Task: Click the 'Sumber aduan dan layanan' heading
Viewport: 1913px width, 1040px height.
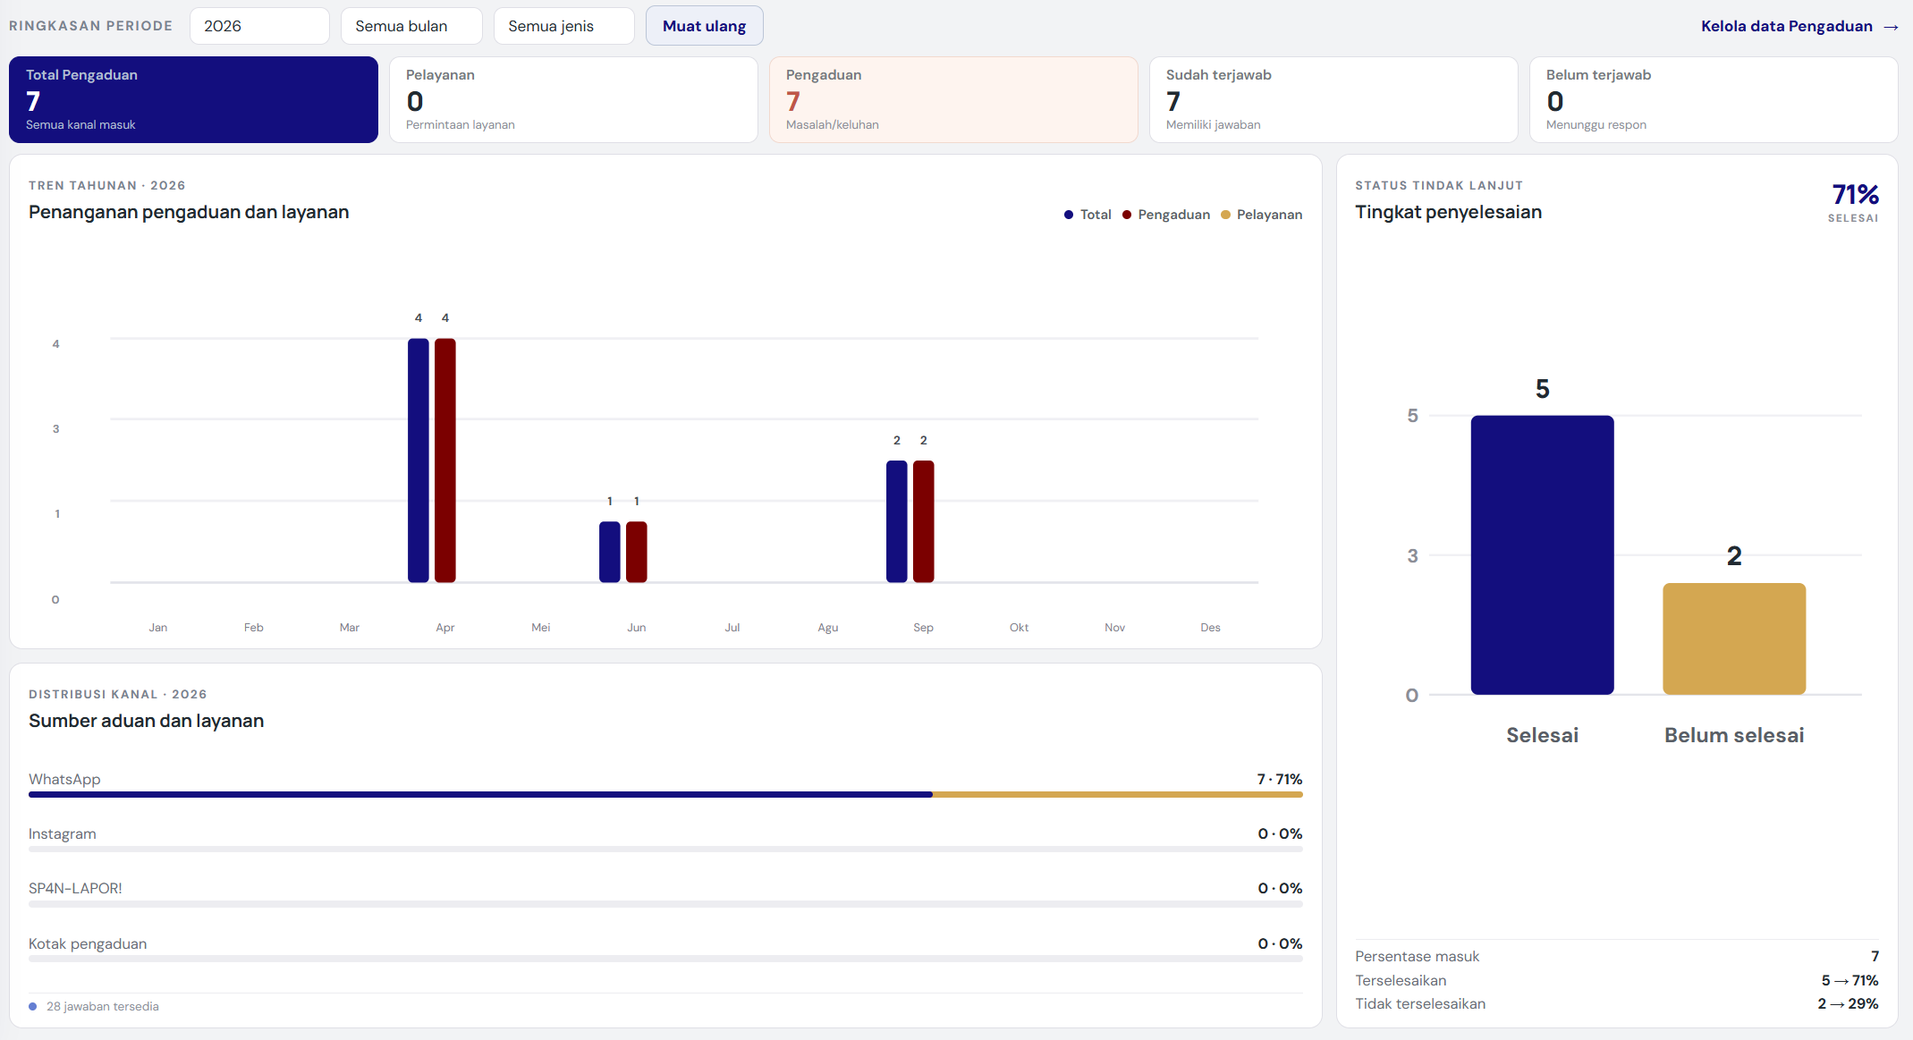Action: point(146,721)
